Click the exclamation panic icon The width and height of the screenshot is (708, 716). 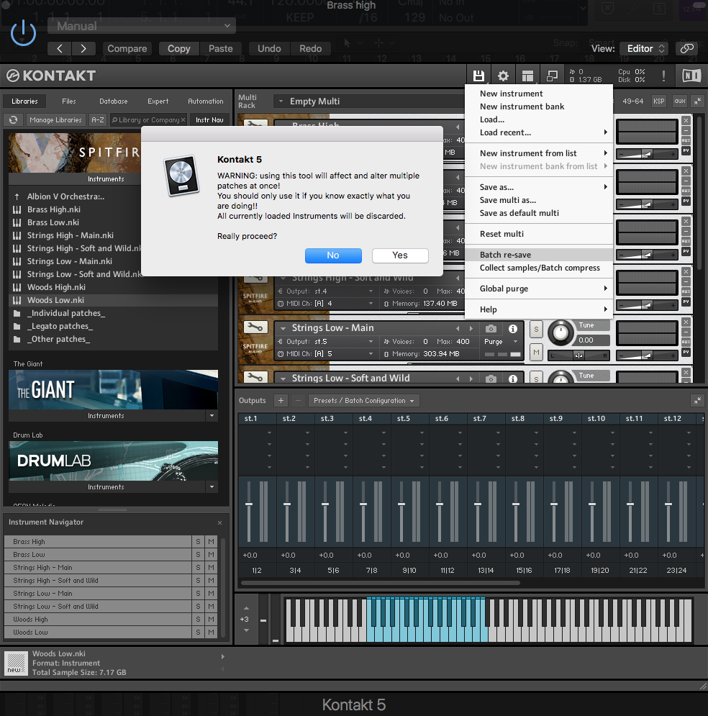(663, 76)
